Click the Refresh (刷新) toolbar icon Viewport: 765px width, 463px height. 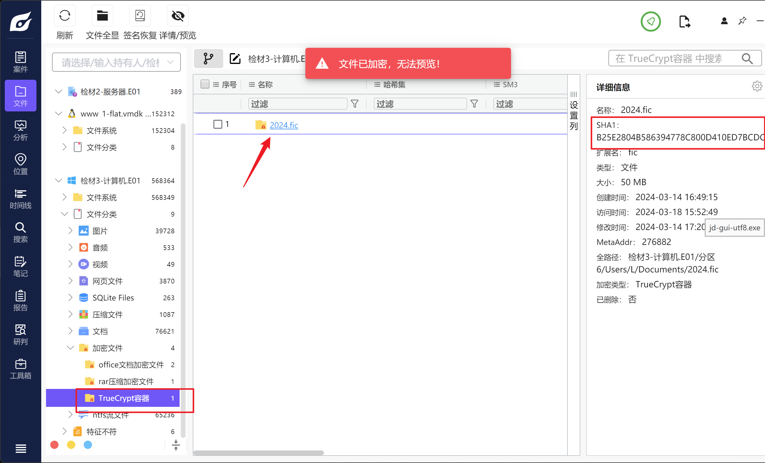pos(65,16)
